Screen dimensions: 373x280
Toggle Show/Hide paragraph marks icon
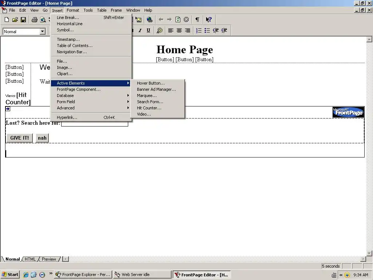197,20
